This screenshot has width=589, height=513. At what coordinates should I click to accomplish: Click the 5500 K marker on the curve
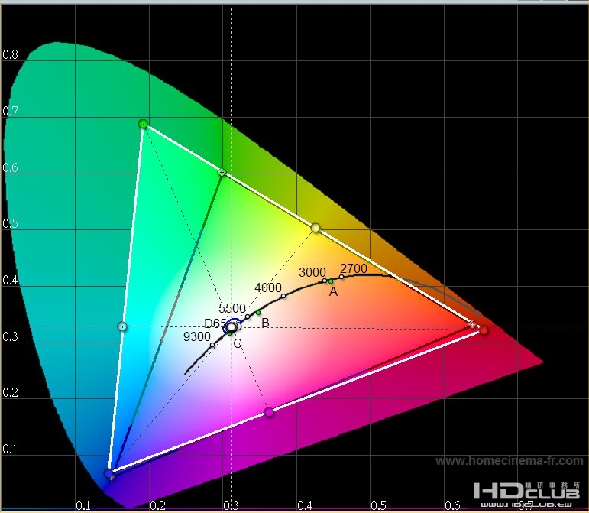248,317
